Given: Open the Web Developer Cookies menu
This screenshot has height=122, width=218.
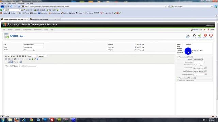Looking at the screenshot, I should click(x=12, y=13).
